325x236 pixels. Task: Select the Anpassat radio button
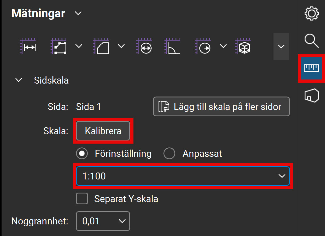(x=169, y=154)
